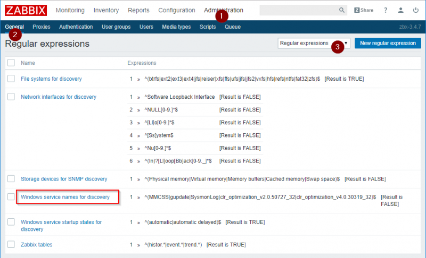Click the zbx-3.4.7 version label
The image size is (426, 258).
point(410,27)
